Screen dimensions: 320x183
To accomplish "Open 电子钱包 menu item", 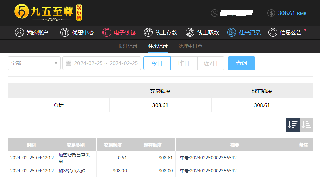I will [119, 32].
